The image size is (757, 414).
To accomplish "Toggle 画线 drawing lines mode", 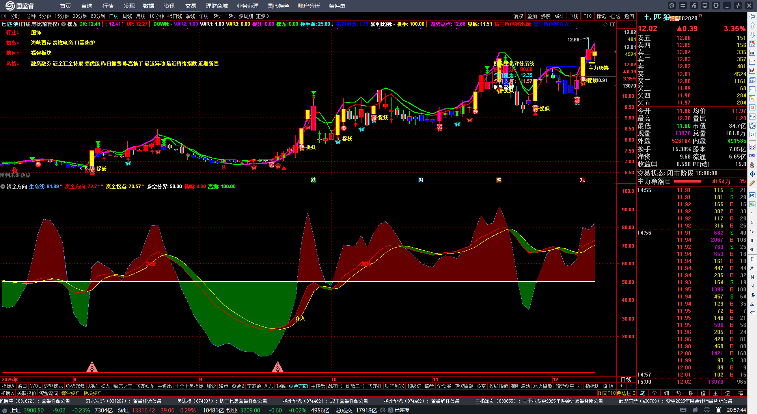I will (x=573, y=16).
